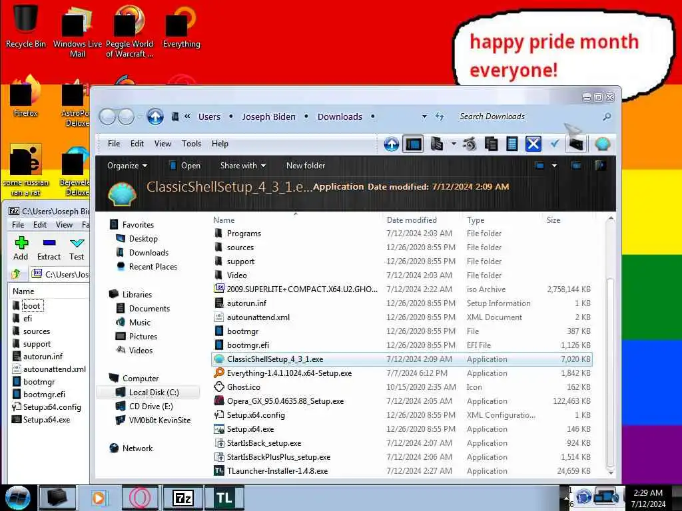The height and width of the screenshot is (511, 682).
Task: Click the Cut scissors toolbar icon
Action: [470, 144]
